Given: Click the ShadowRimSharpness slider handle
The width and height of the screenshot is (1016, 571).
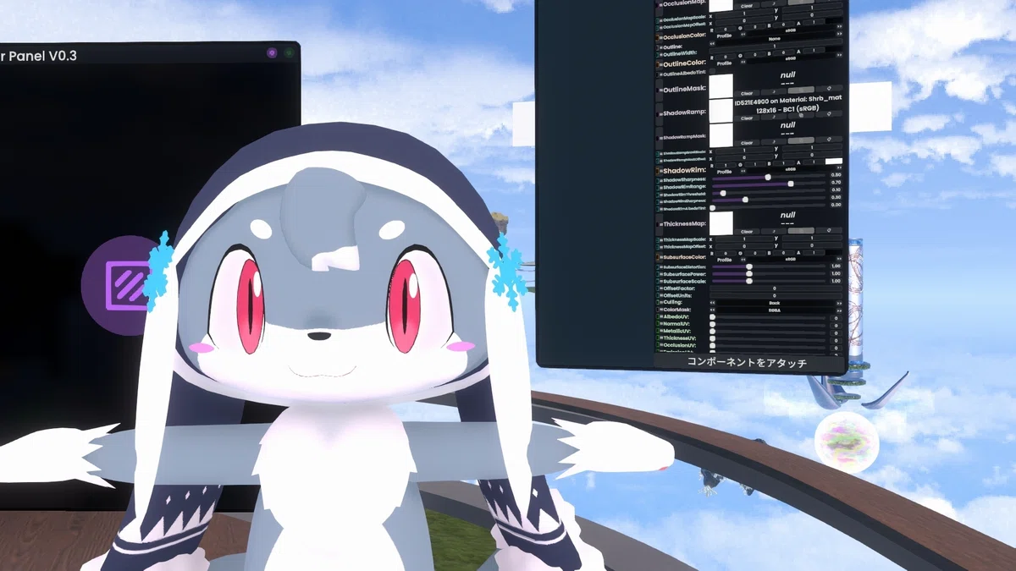Looking at the screenshot, I should pyautogui.click(x=745, y=200).
